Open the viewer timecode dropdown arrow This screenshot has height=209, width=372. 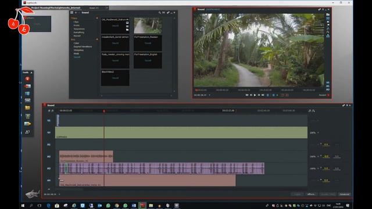[209, 95]
